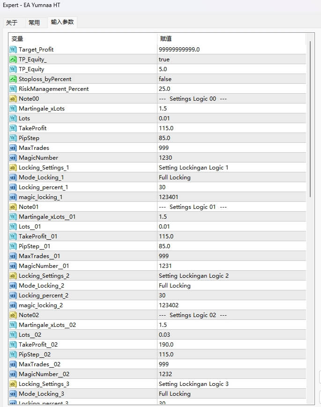Click the Locking_Settings_1 string icon
321x407 pixels.
tap(13, 168)
